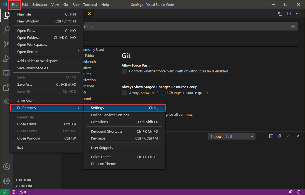Click the Accounts profile icon
The width and height of the screenshot is (305, 195).
(7, 167)
